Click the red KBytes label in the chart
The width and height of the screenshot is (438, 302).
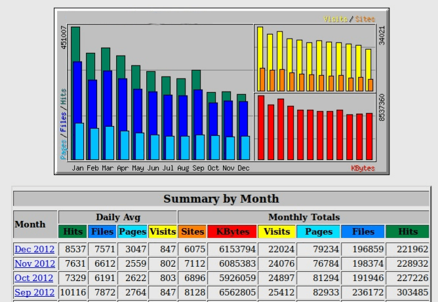[x=363, y=168]
